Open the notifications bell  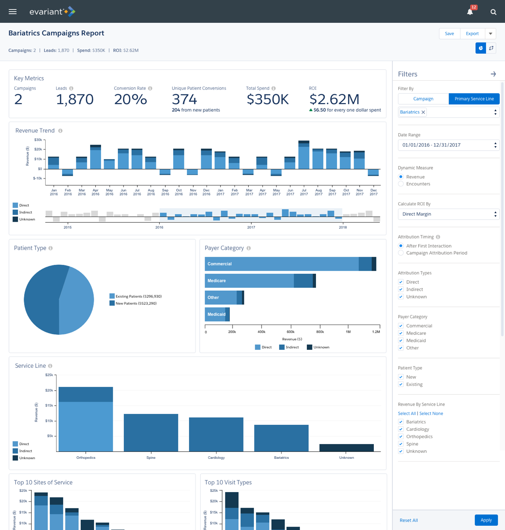pos(470,12)
